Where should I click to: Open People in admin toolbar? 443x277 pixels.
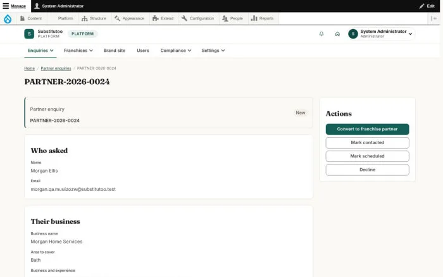(232, 18)
